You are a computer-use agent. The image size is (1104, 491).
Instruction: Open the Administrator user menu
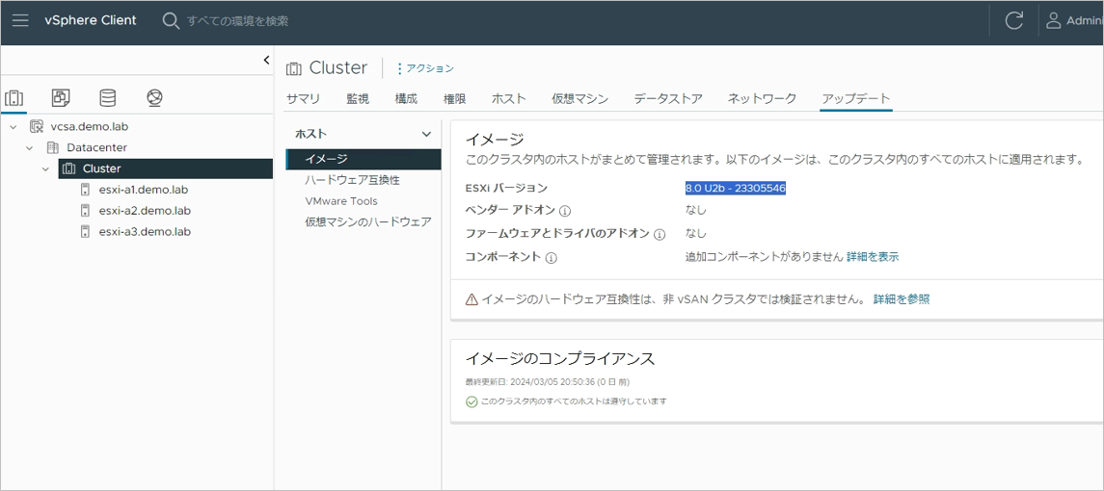[x=1076, y=20]
